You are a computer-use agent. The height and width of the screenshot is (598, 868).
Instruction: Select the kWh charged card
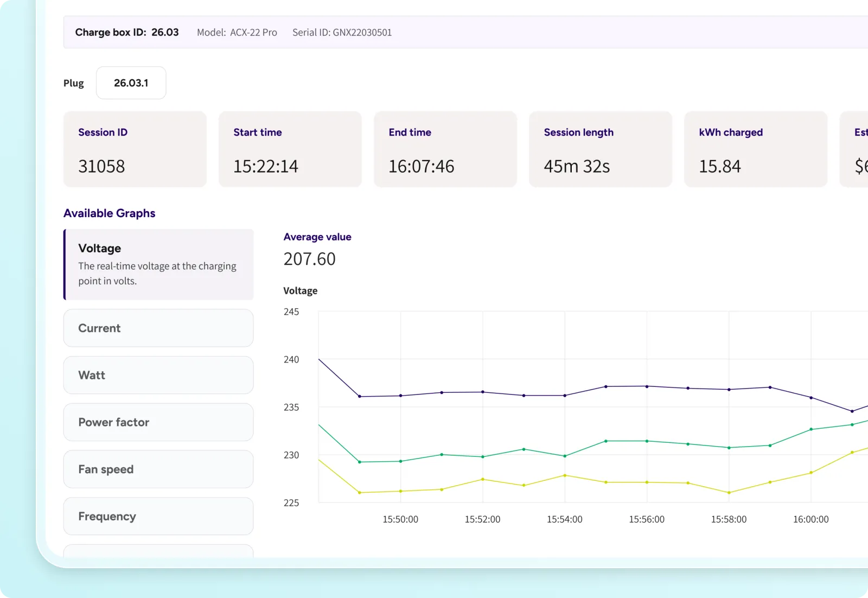pyautogui.click(x=756, y=149)
